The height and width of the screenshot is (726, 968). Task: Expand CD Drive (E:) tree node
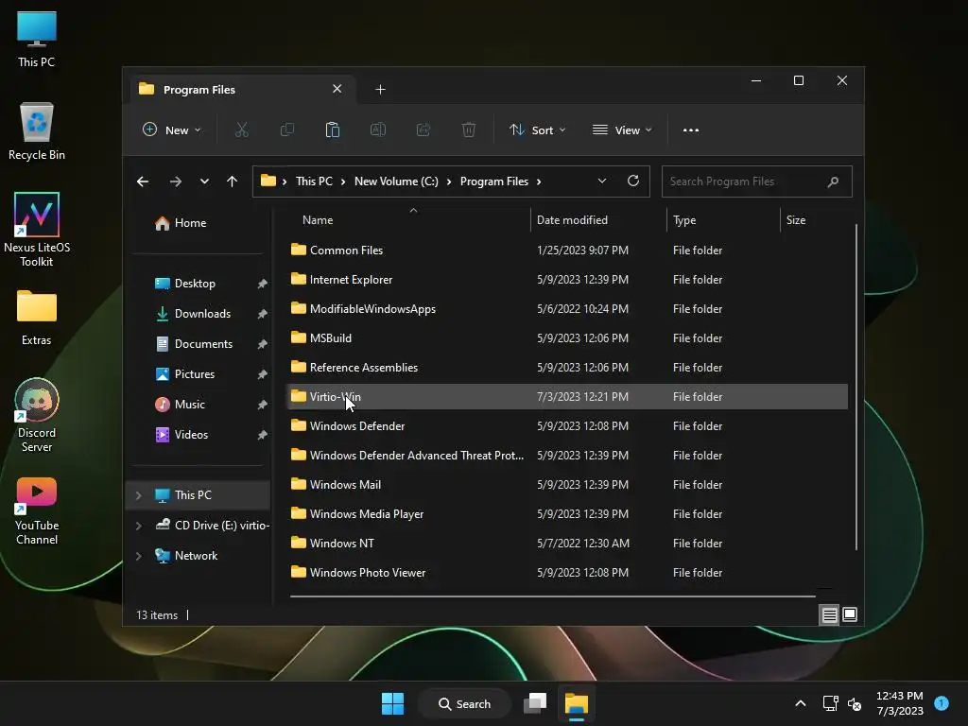pyautogui.click(x=138, y=526)
